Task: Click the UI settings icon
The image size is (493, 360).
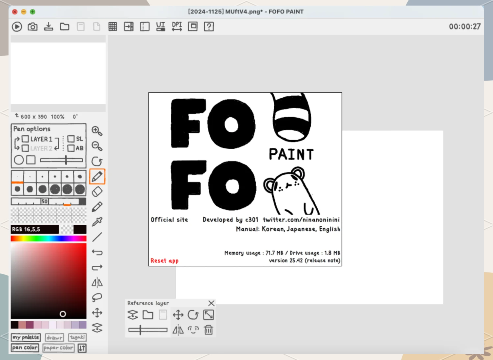Action: coord(161,27)
